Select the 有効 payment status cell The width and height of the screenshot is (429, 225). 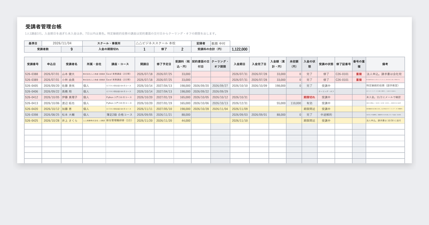point(310,103)
